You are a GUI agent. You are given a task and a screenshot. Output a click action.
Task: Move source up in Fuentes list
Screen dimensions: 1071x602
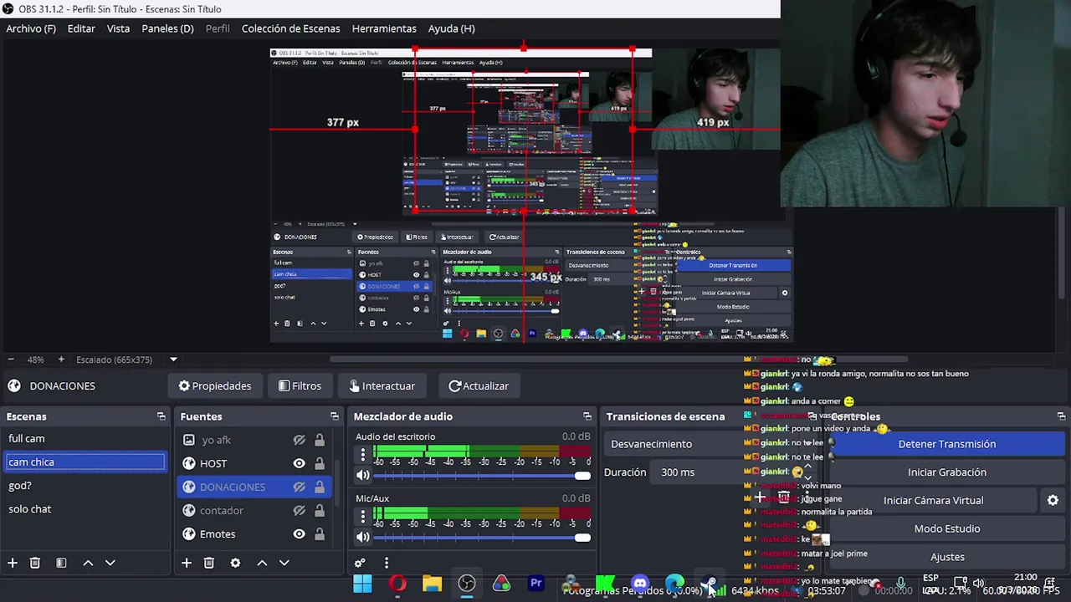(262, 563)
